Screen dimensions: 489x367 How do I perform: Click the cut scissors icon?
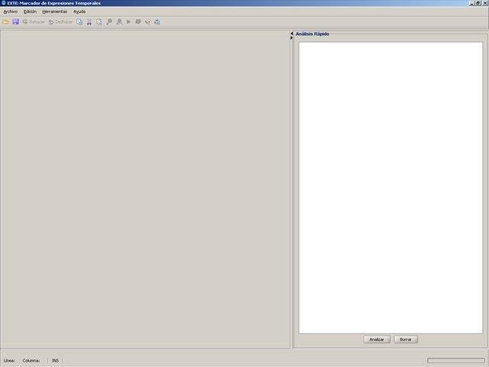click(x=89, y=22)
